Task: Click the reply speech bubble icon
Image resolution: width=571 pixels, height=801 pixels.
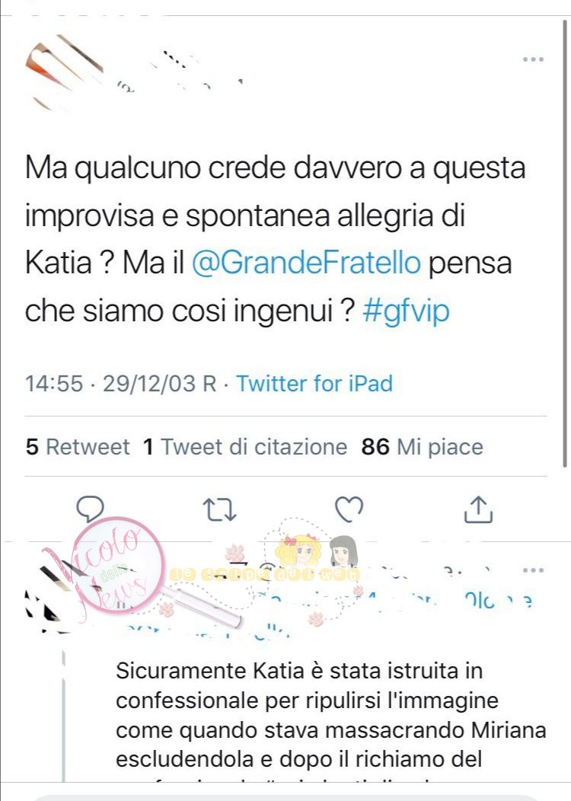Action: point(91,509)
